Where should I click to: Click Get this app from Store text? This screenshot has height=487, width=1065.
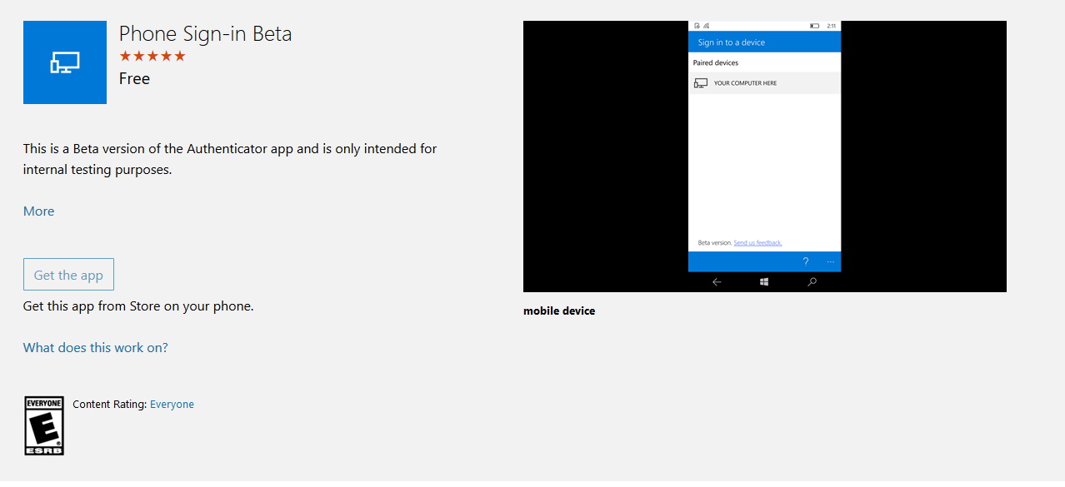[138, 306]
